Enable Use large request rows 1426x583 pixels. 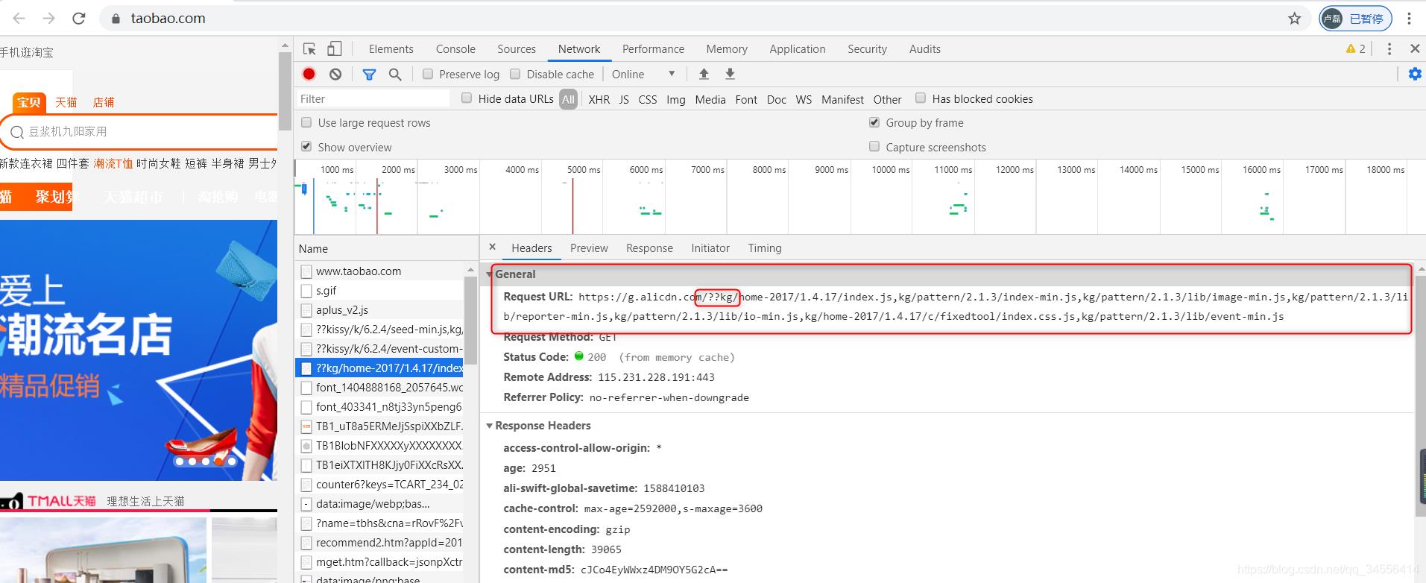point(306,122)
